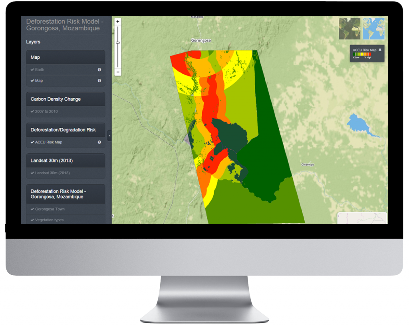Expand the Deforestation/Degradation Risk group header
Viewport: 409px width, 326px height.
(66, 130)
